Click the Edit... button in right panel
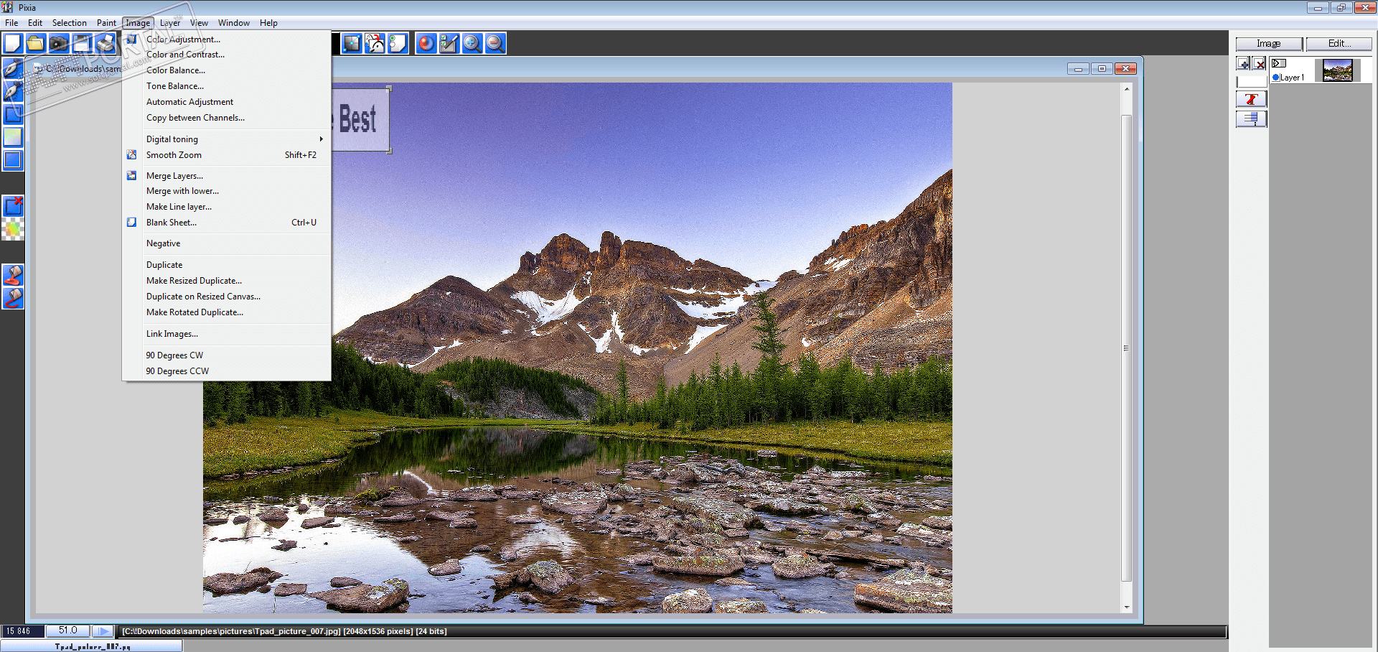This screenshot has width=1378, height=652. (1339, 44)
